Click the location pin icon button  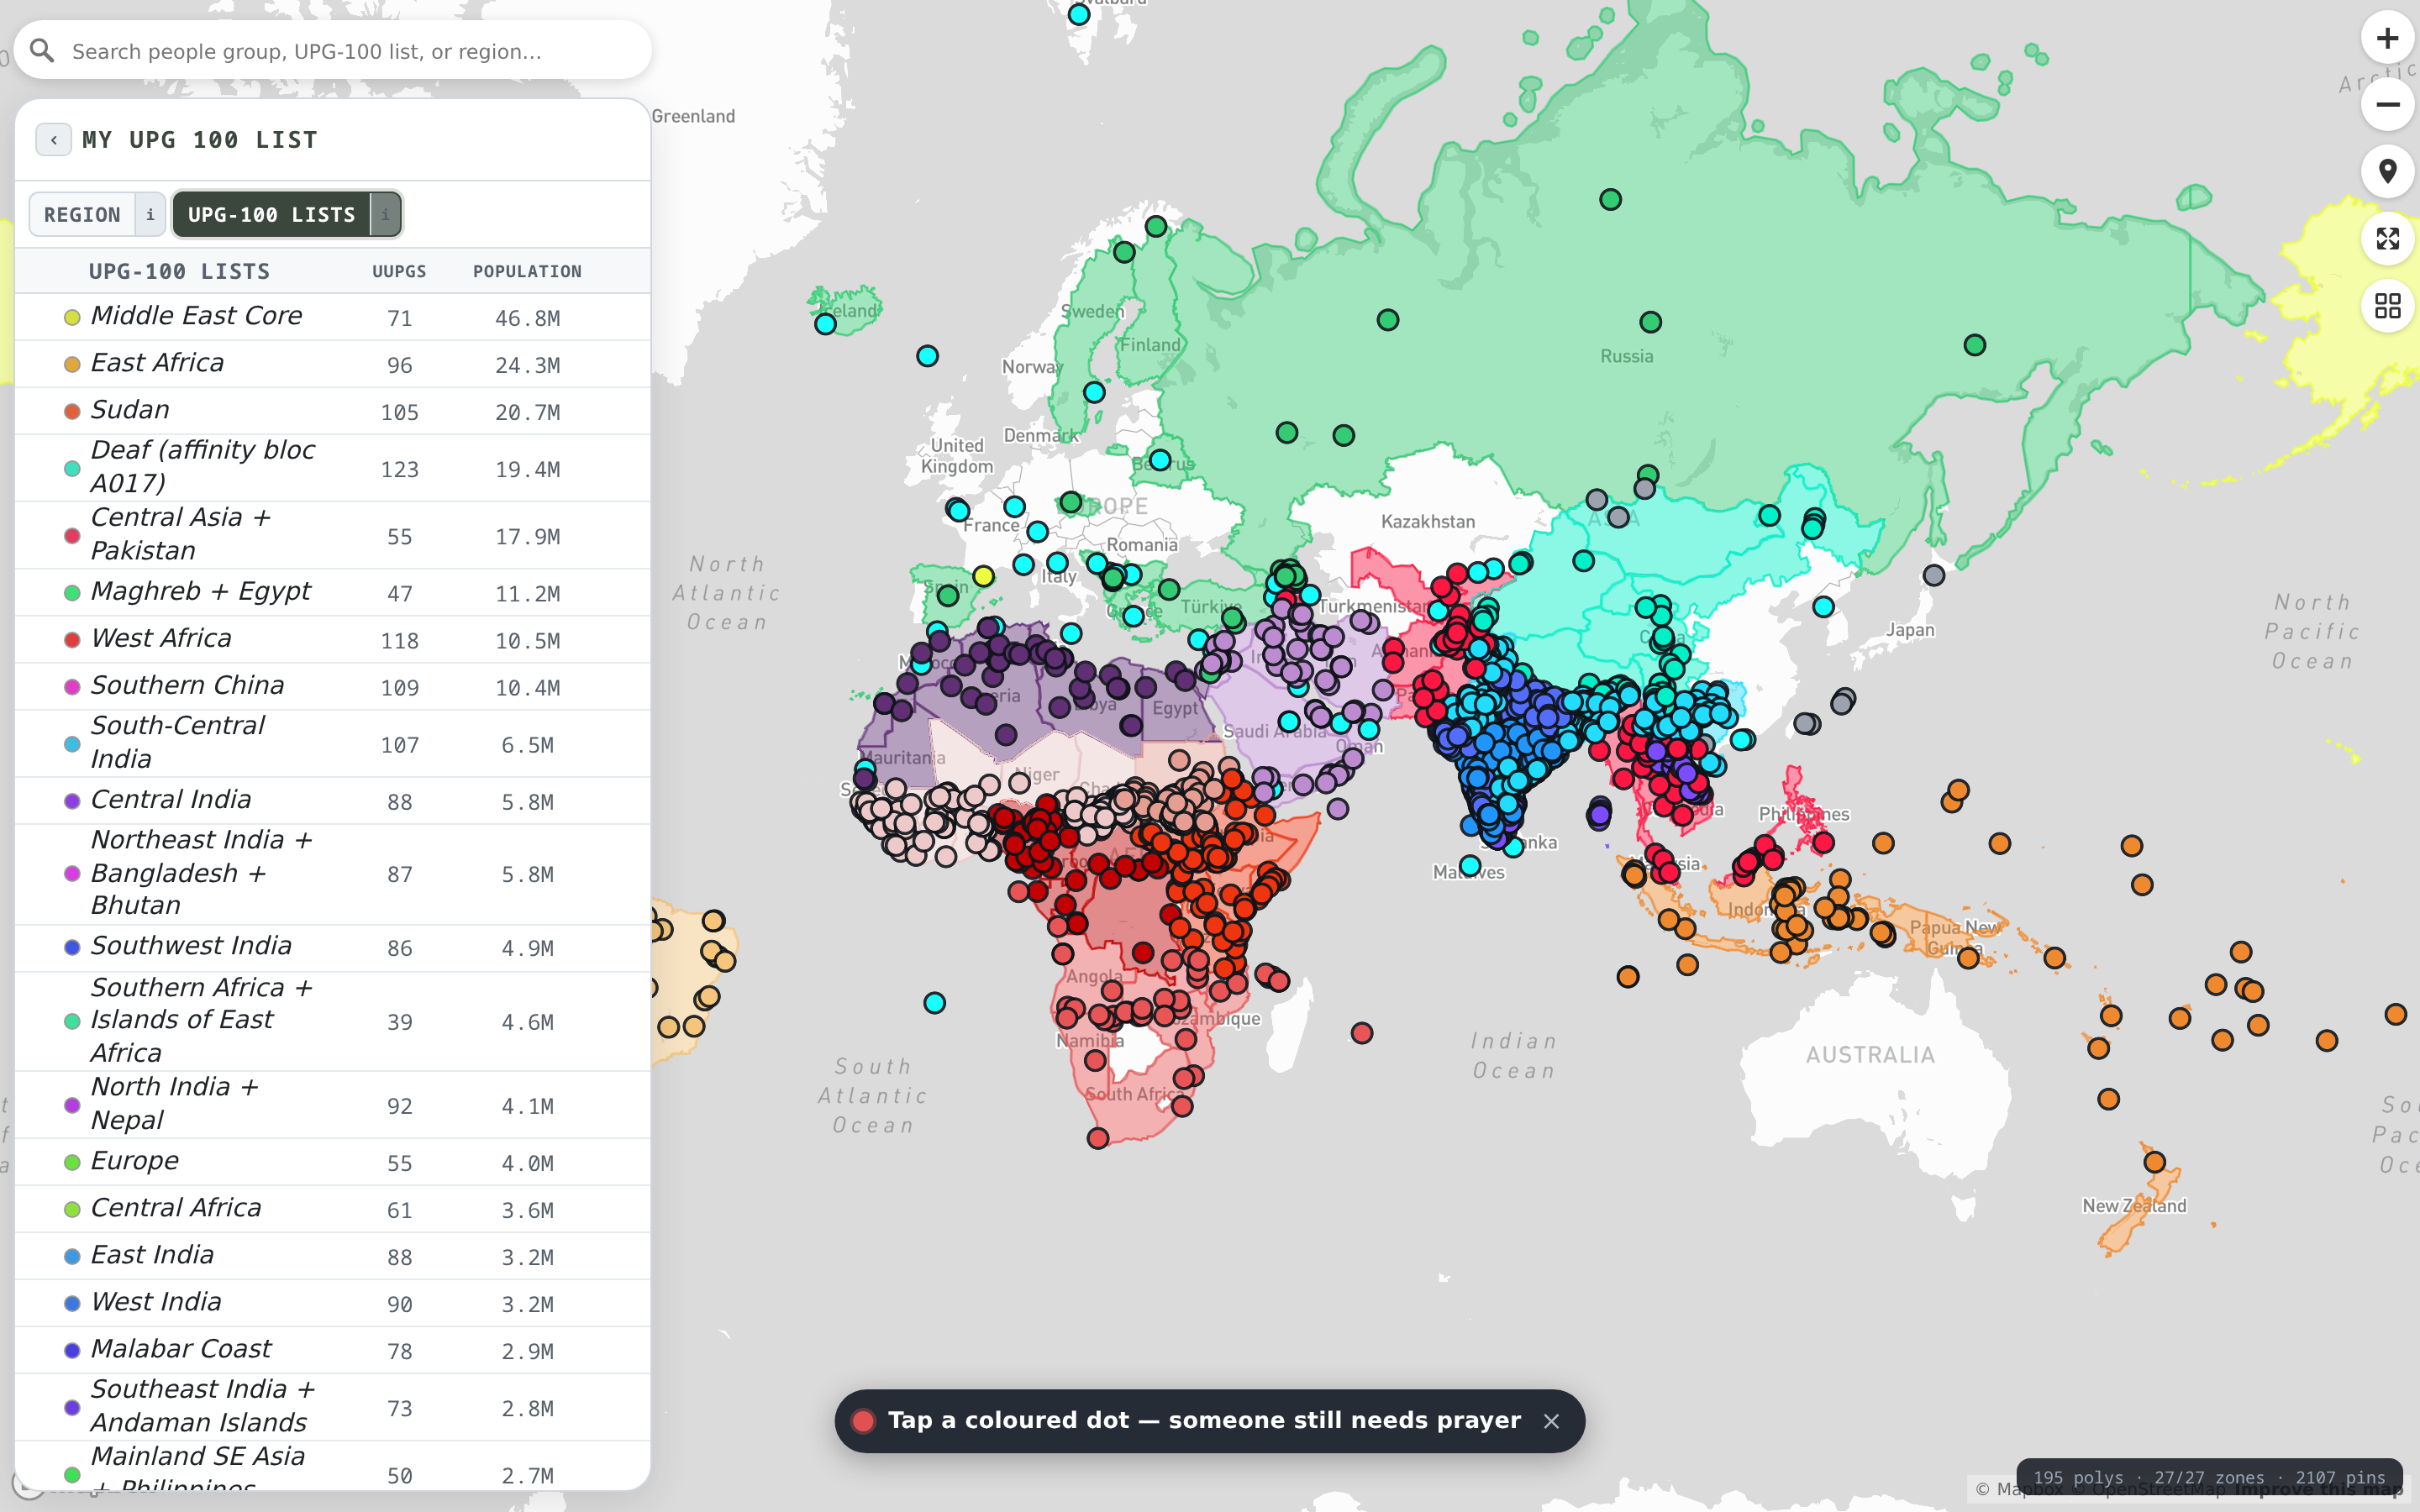pos(2387,172)
